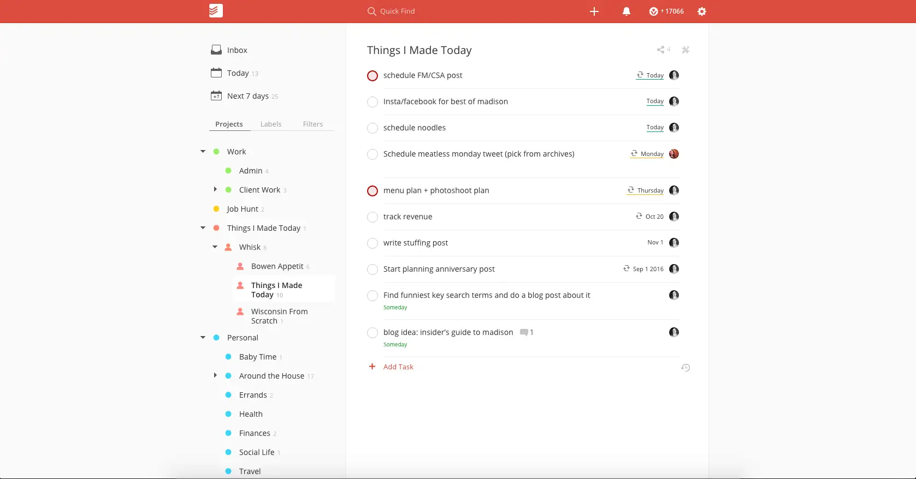Click the quick add task plus icon
The height and width of the screenshot is (479, 916).
(x=594, y=11)
